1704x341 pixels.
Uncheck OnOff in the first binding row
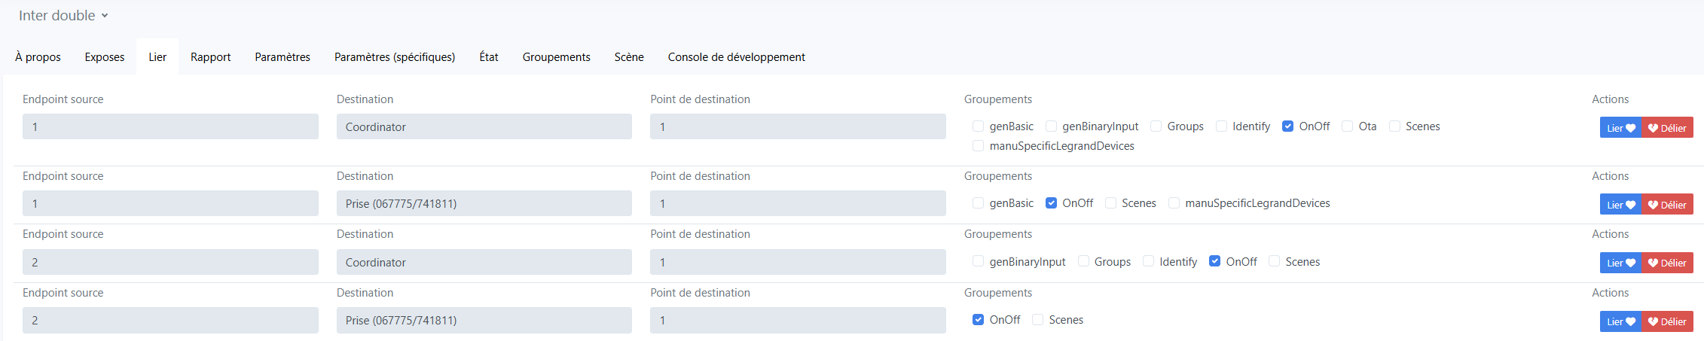coord(1288,126)
